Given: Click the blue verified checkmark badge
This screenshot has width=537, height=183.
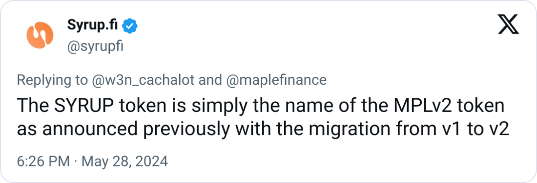Looking at the screenshot, I should [x=130, y=26].
